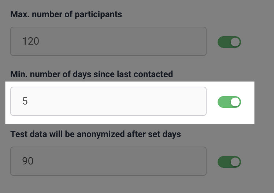Click the Test data will be anonymized label
274x193 pixels.
click(96, 134)
